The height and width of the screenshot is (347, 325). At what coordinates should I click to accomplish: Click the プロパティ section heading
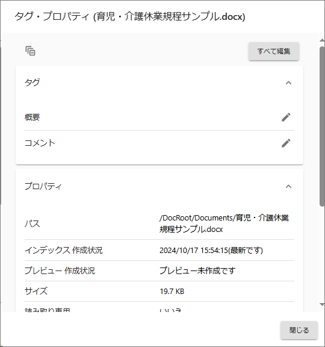tap(43, 186)
